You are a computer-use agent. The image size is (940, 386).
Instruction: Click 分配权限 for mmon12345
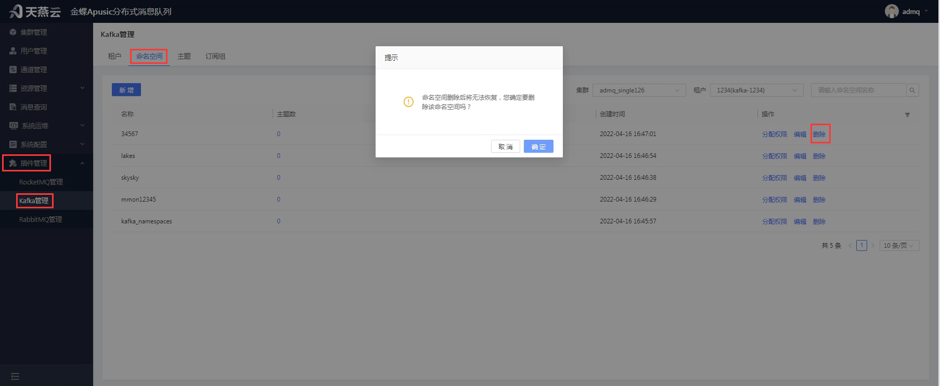775,200
